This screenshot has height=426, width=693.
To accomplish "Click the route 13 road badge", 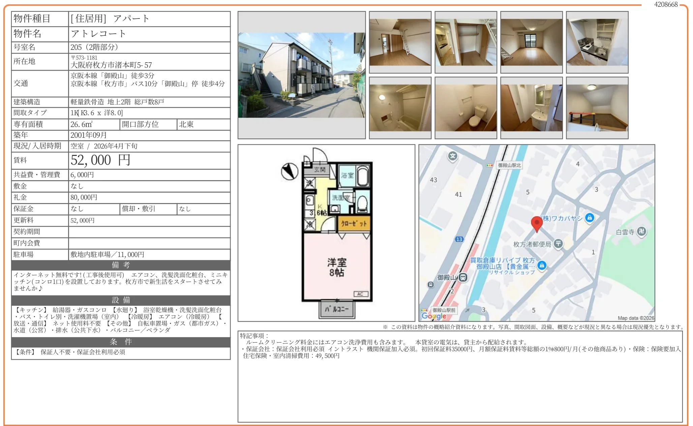I will pyautogui.click(x=459, y=239).
